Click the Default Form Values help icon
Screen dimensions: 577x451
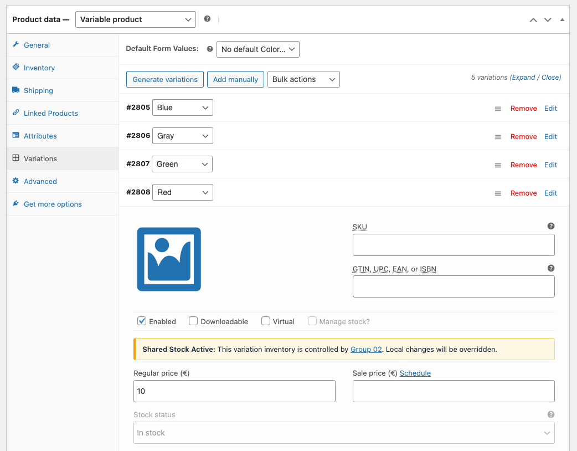click(210, 49)
